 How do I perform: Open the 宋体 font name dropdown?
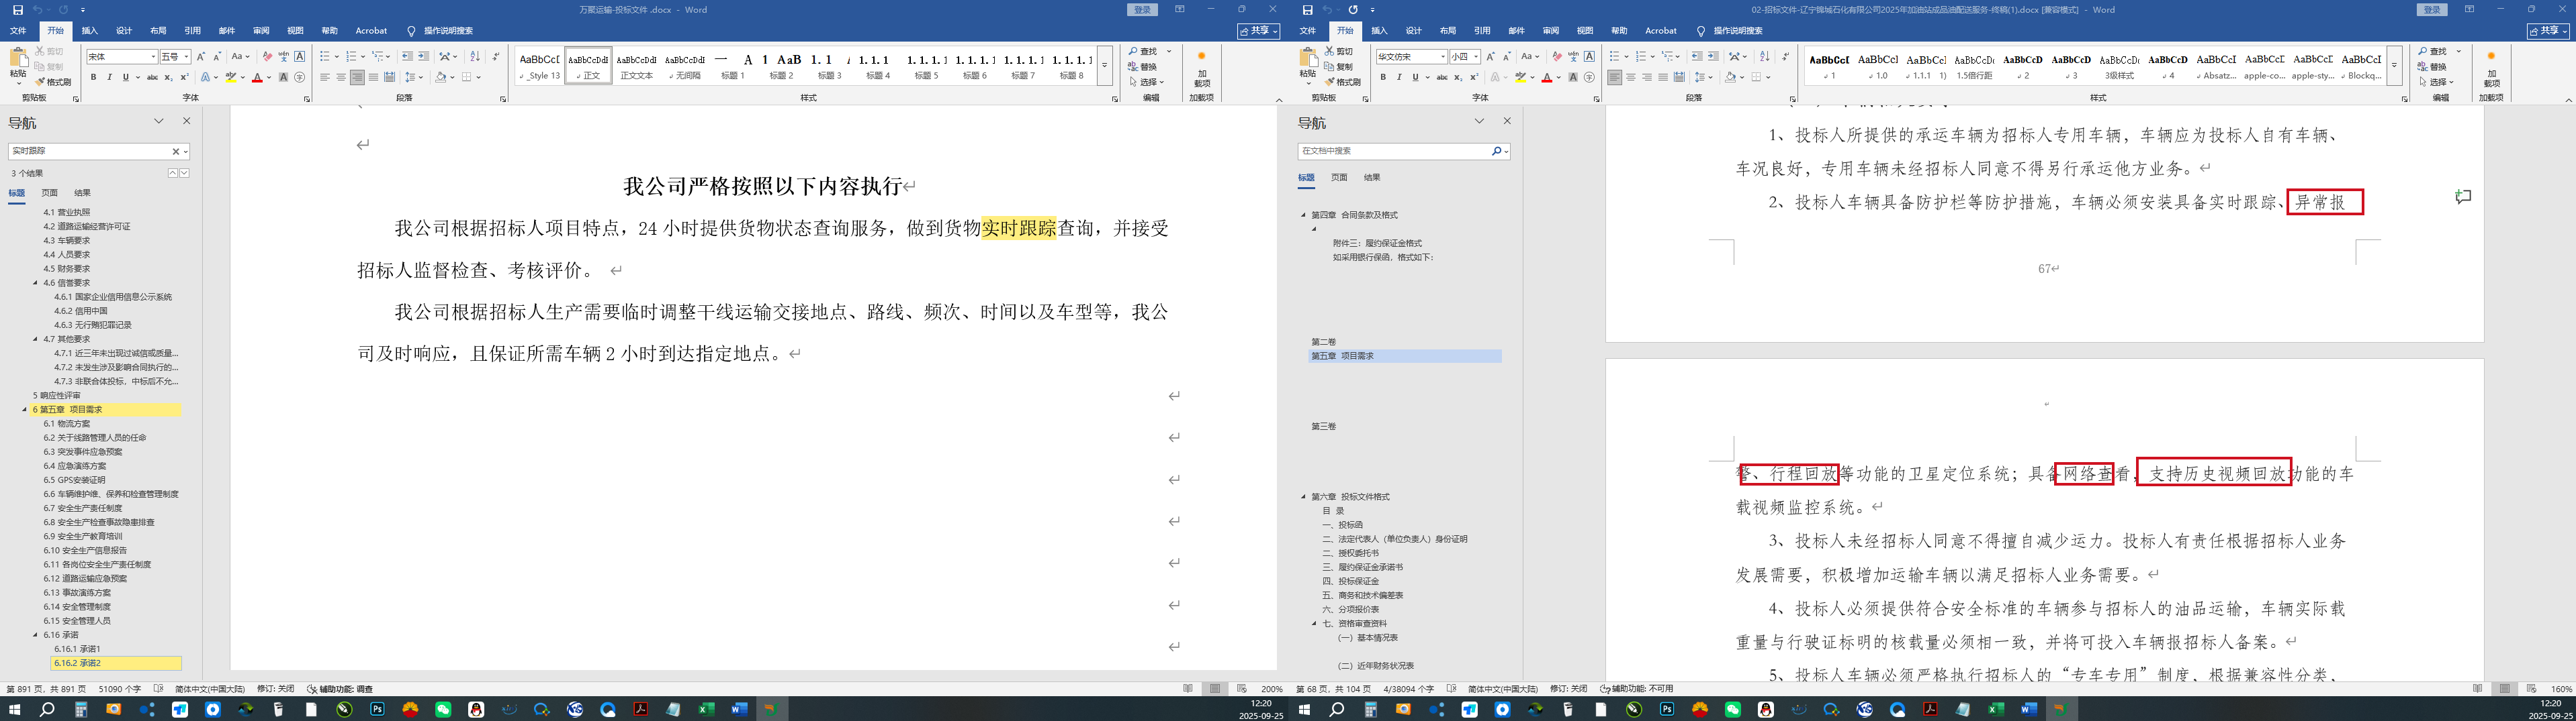click(153, 57)
